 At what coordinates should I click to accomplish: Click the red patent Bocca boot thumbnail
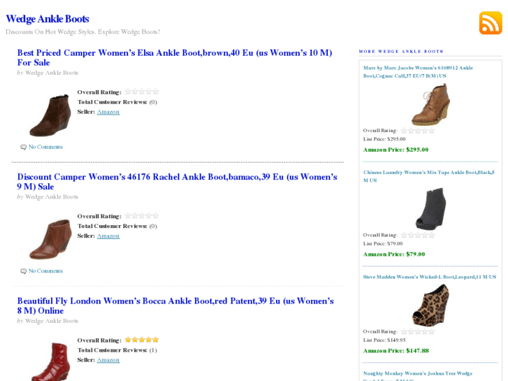[x=50, y=361]
